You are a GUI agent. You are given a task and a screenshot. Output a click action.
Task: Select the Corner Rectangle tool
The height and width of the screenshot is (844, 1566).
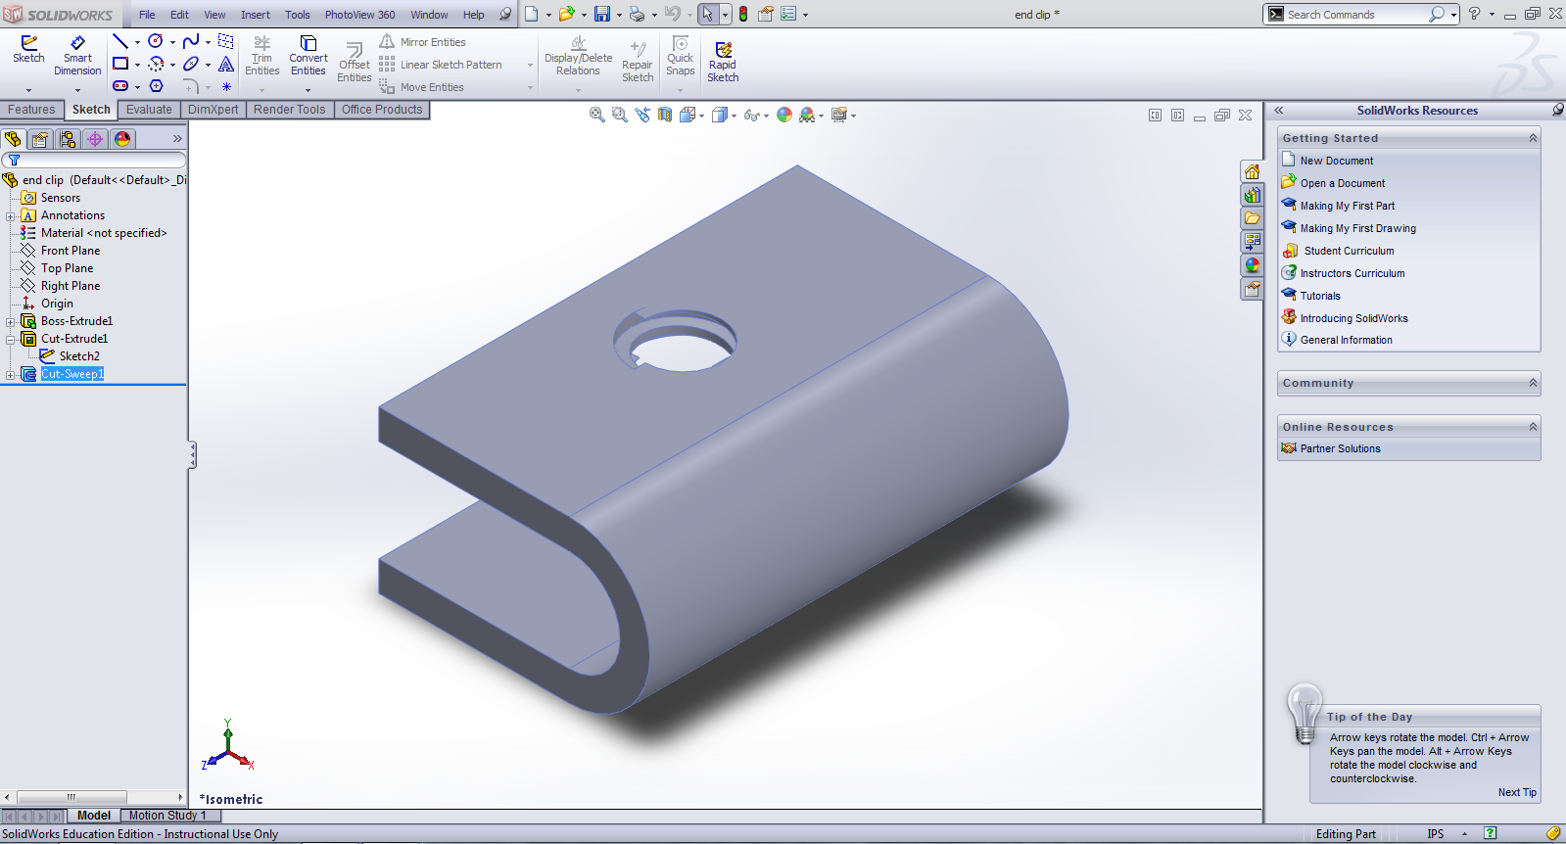pyautogui.click(x=120, y=64)
